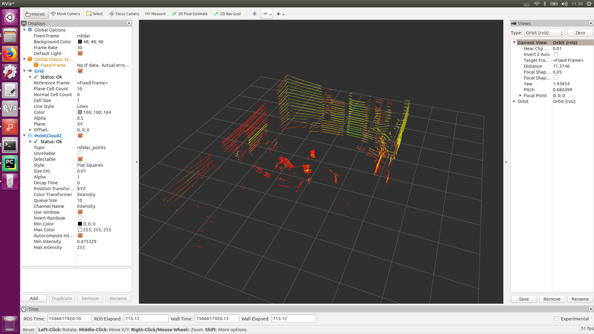
Task: Activate the Move Camera tool
Action: point(65,14)
